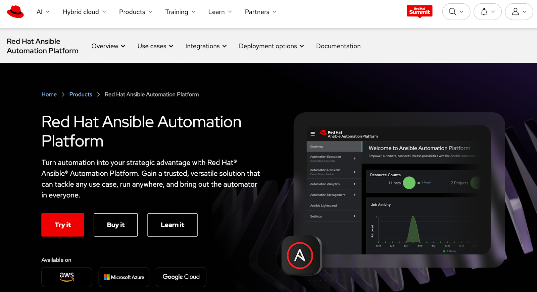Open the Deployment options submenu
The width and height of the screenshot is (537, 292).
[x=271, y=46]
